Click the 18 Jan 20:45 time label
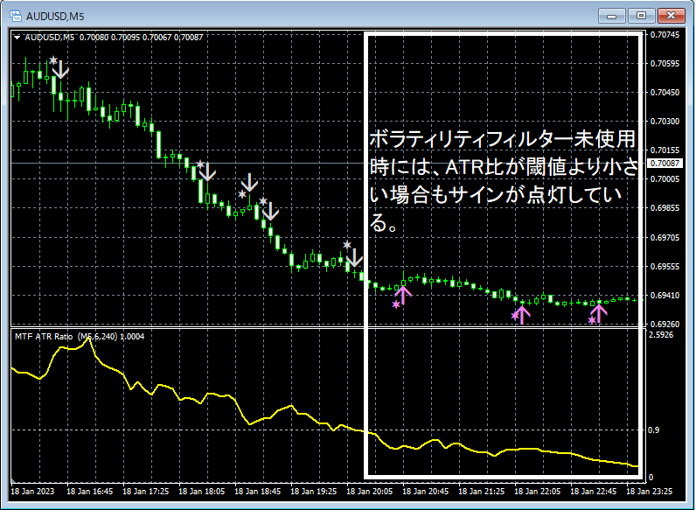Screen dimensions: 696x510 click(x=425, y=492)
